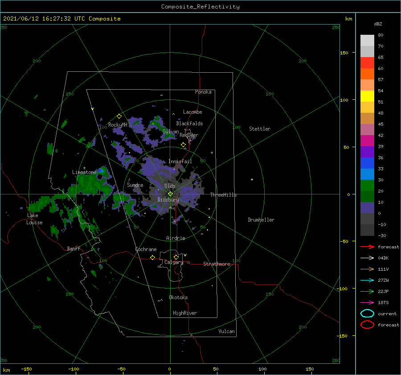This screenshot has height=375, width=401.
Task: Click the Drumheller city label
Action: point(261,220)
